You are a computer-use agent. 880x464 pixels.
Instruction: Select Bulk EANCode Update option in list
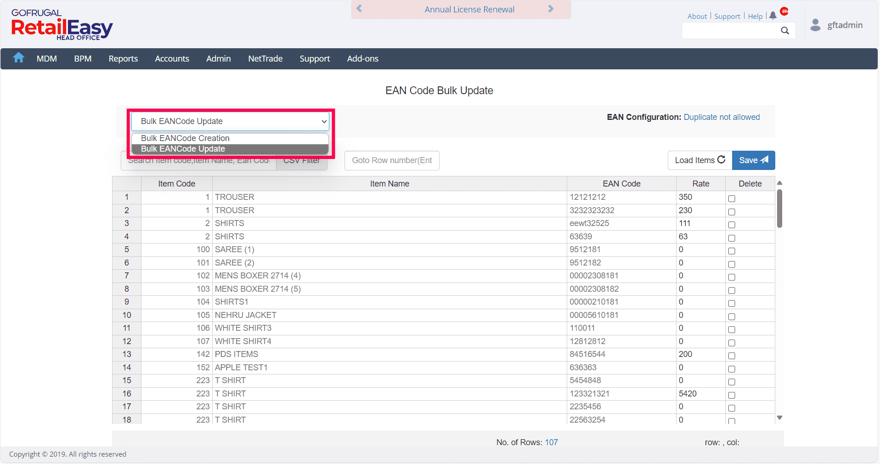point(230,149)
